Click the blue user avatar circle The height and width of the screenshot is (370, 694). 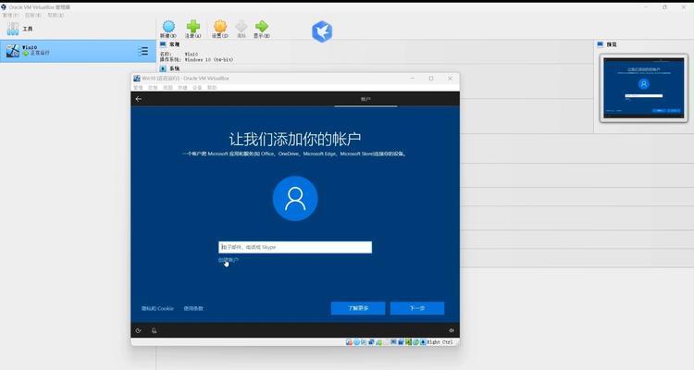pos(295,198)
